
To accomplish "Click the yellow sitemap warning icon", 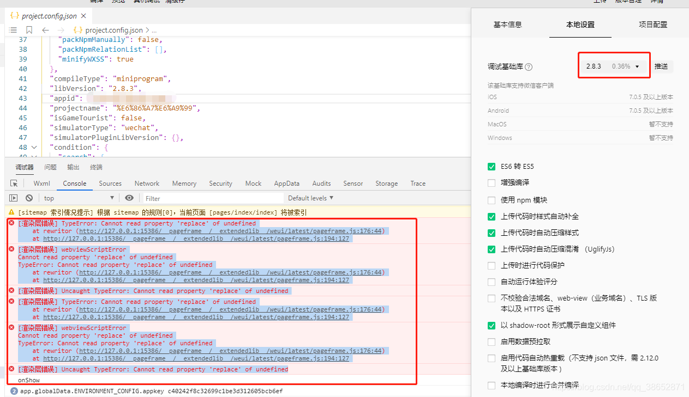I will 11,212.
